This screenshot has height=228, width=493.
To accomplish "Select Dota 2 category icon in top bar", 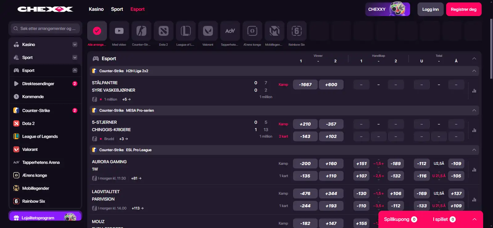I will click(x=164, y=31).
